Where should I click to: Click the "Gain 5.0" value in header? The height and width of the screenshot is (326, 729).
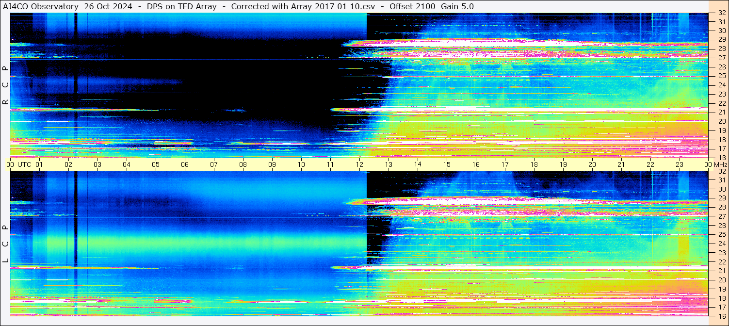(x=457, y=7)
